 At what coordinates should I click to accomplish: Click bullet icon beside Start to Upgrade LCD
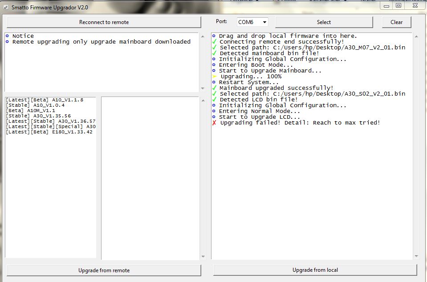[x=214, y=117]
